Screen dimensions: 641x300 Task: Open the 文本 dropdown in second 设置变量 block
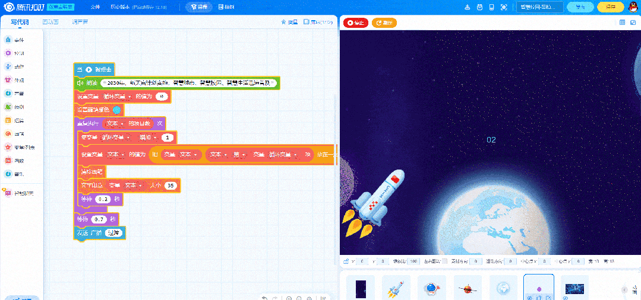(x=116, y=155)
